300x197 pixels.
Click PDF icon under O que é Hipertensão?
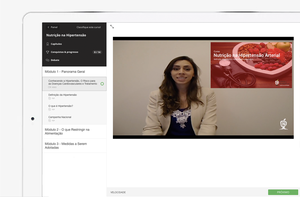coord(49,109)
